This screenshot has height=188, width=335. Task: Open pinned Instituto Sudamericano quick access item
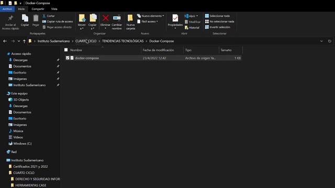pyautogui.click(x=29, y=85)
